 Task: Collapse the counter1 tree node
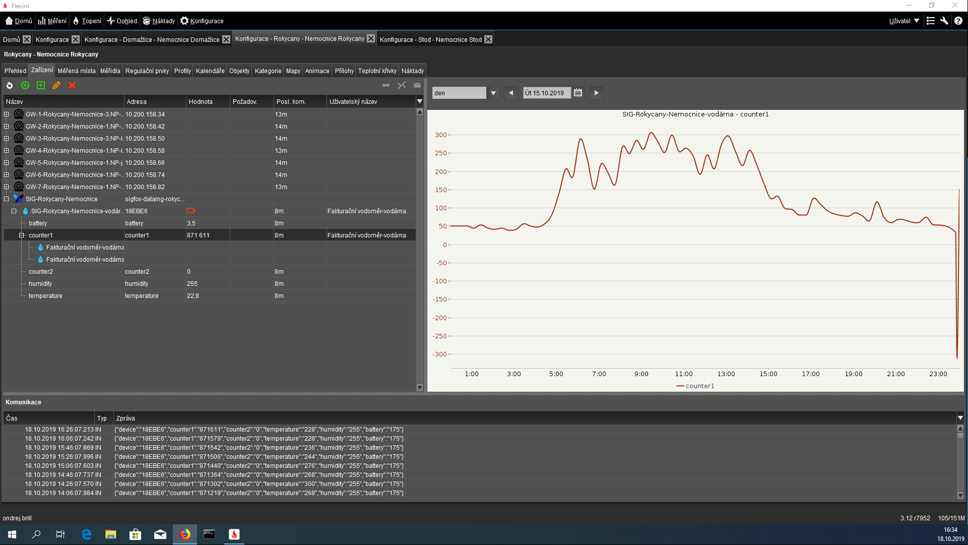[x=22, y=235]
